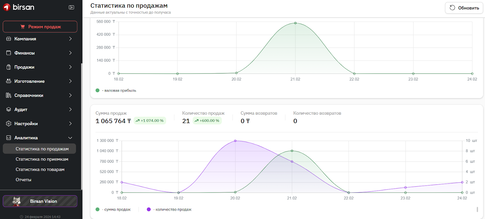Expand the Настройки menu chevron
The height and width of the screenshot is (219, 485).
(x=70, y=123)
